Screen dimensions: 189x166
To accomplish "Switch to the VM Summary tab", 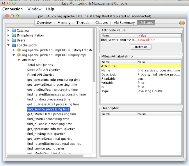I will pos(124,23).
